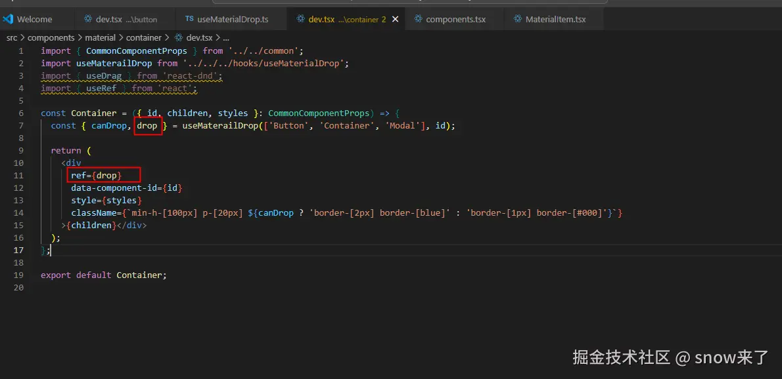Click the 'ref={drop}' attribute
The width and height of the screenshot is (782, 379).
click(x=96, y=176)
